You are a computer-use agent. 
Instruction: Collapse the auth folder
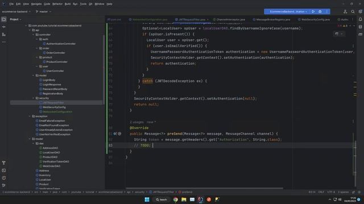(37, 39)
